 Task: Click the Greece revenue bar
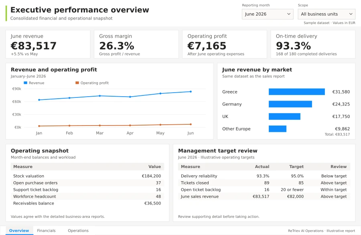(297, 91)
